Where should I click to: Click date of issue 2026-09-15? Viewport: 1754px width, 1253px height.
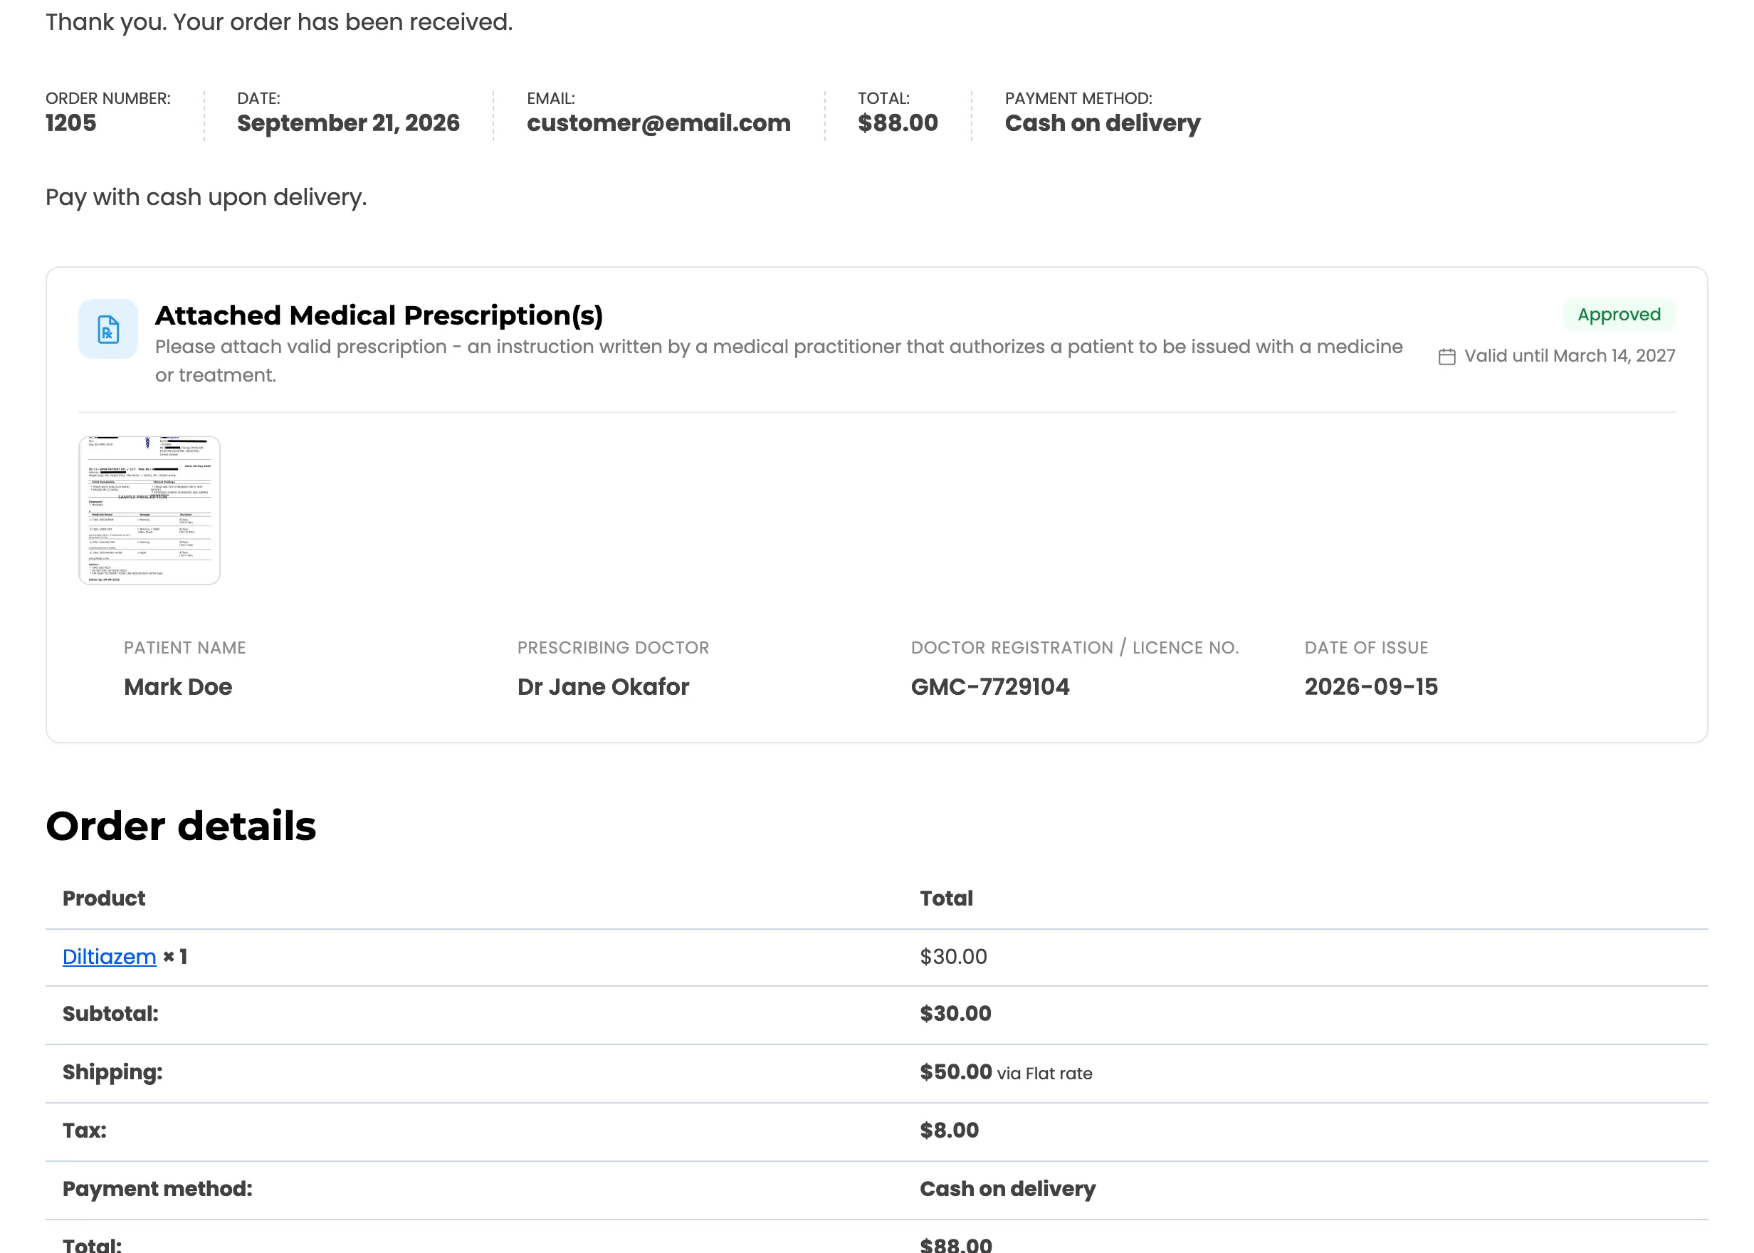tap(1370, 687)
